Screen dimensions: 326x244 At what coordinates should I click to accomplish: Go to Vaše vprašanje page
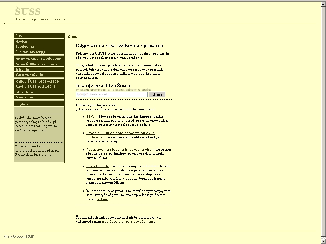click(29, 74)
